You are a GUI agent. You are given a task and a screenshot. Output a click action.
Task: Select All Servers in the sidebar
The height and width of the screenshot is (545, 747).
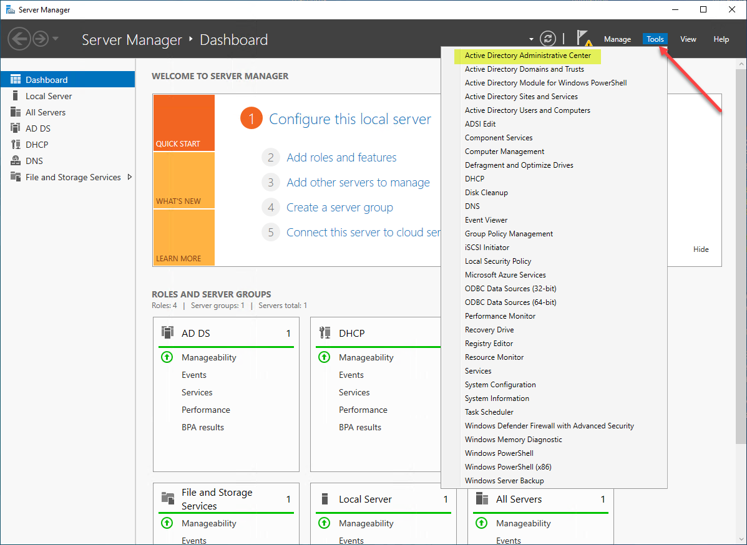click(67, 112)
